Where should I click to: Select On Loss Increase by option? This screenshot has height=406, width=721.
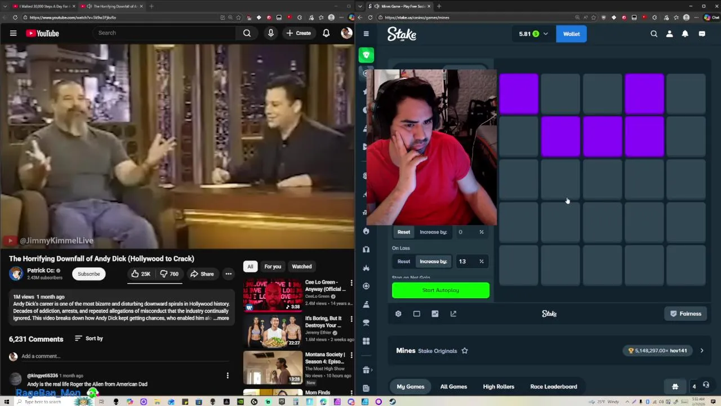(x=433, y=261)
